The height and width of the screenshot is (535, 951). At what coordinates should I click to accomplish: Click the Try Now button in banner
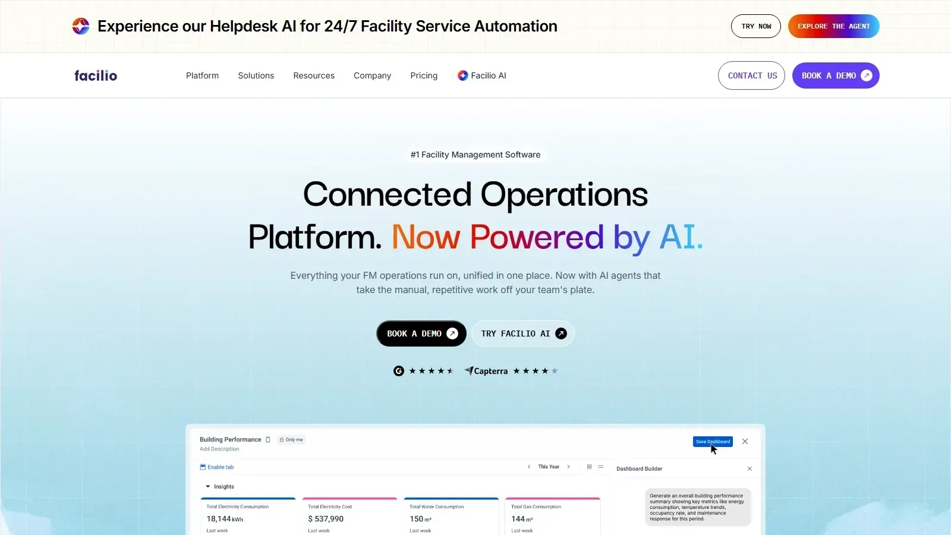pyautogui.click(x=756, y=26)
